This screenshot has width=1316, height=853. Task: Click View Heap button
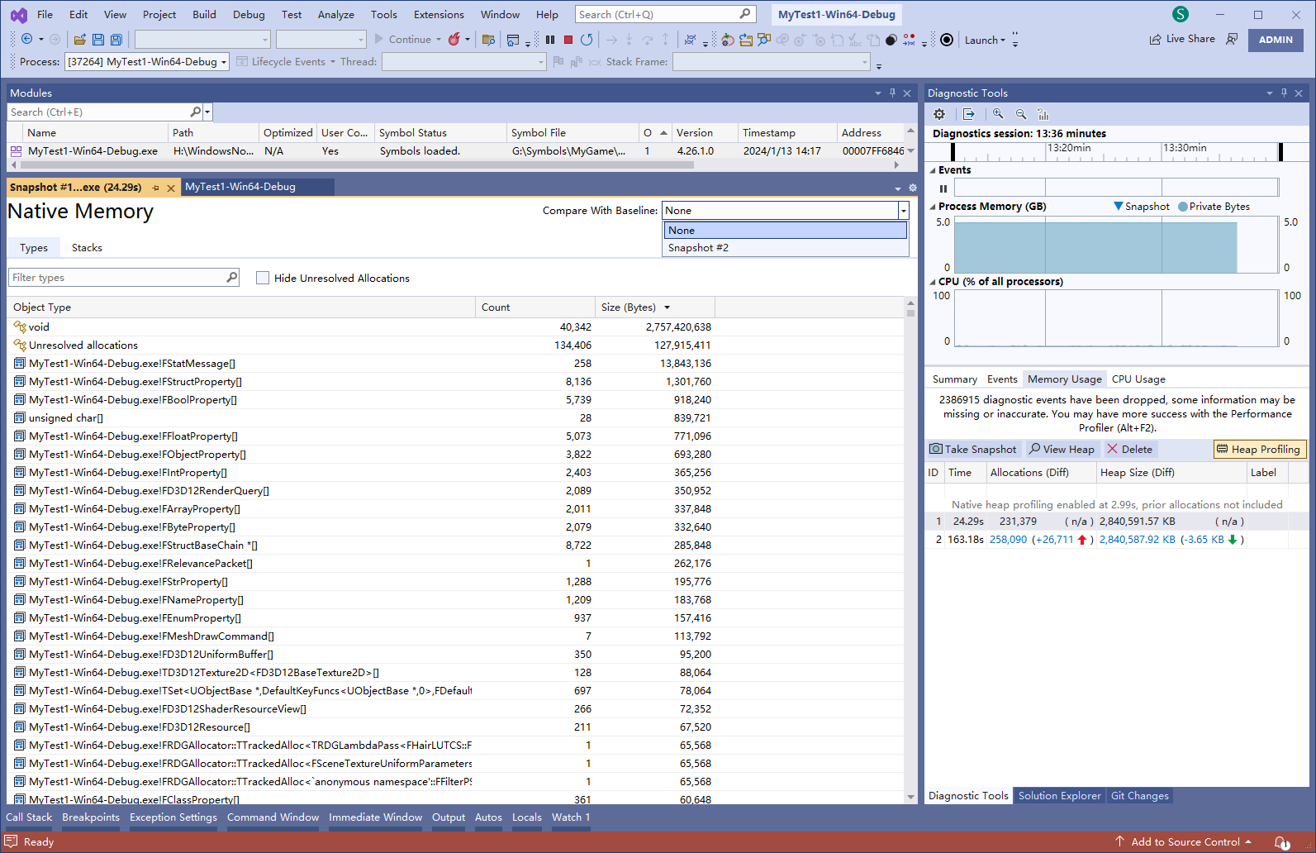(1062, 450)
